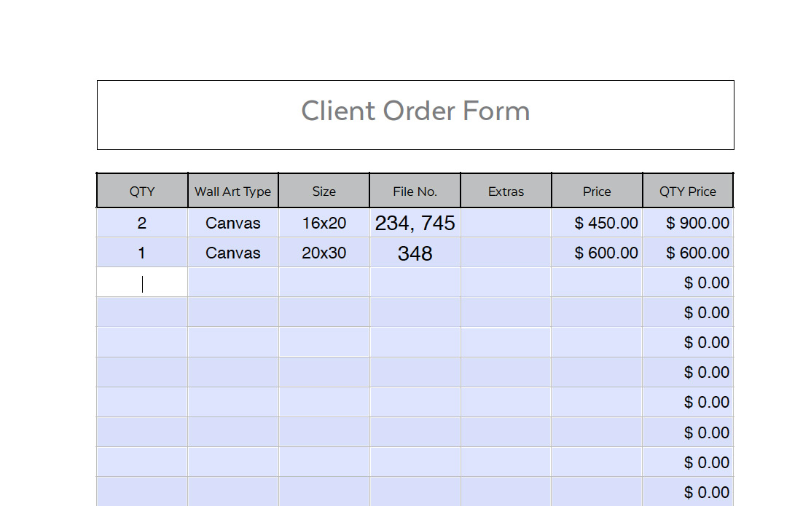Click the Price column header

pyautogui.click(x=597, y=191)
